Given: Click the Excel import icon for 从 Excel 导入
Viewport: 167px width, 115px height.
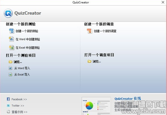Looking at the screenshot, I should tap(10, 74).
